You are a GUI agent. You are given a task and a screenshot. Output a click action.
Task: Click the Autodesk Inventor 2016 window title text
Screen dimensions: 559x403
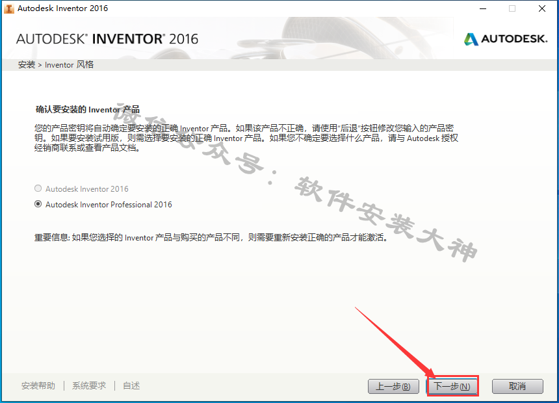pos(63,8)
